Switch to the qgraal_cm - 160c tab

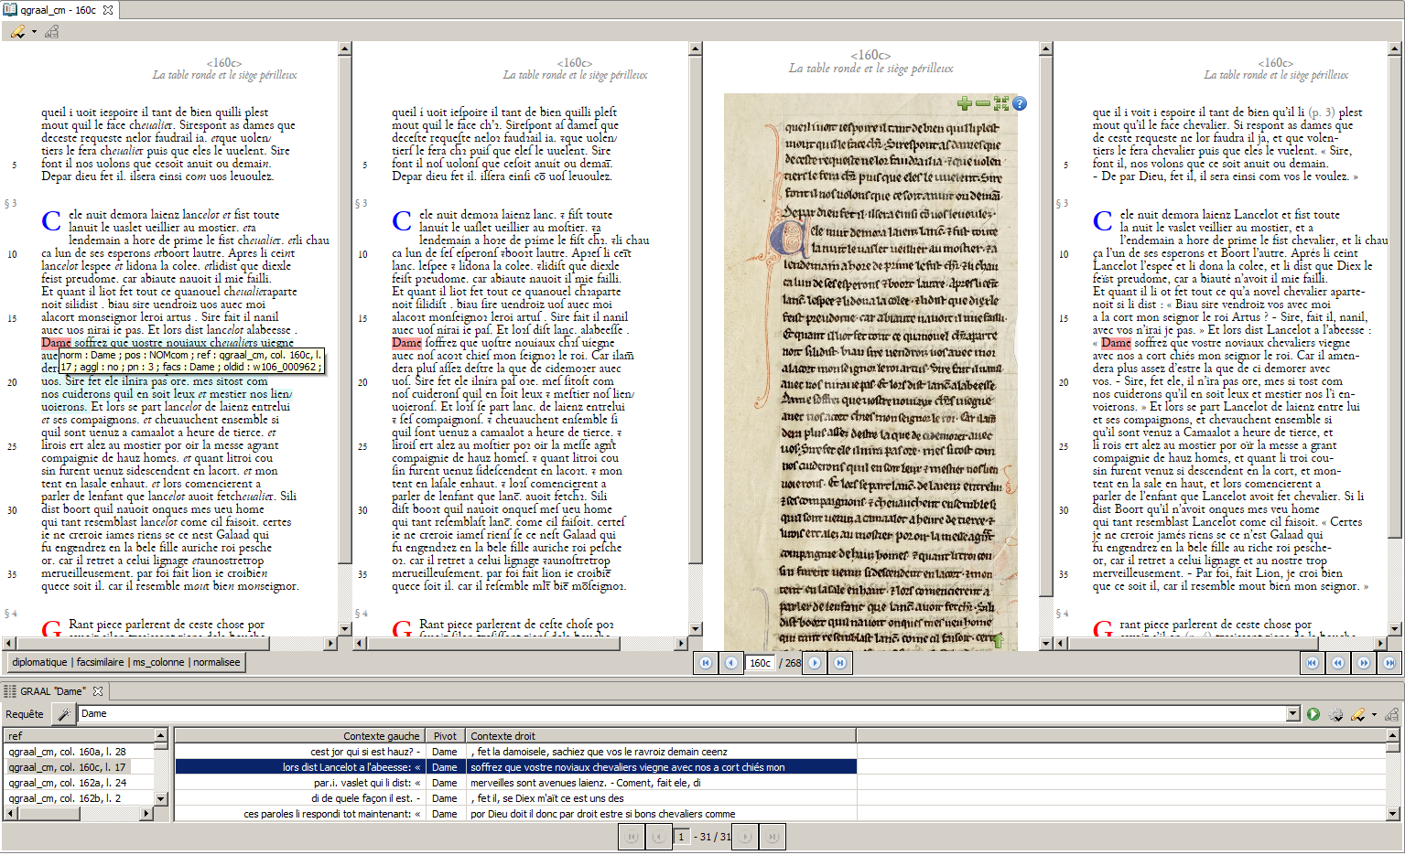[59, 10]
